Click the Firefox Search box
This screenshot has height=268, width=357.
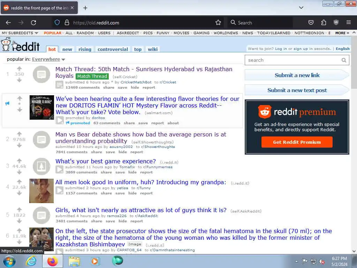point(261,23)
